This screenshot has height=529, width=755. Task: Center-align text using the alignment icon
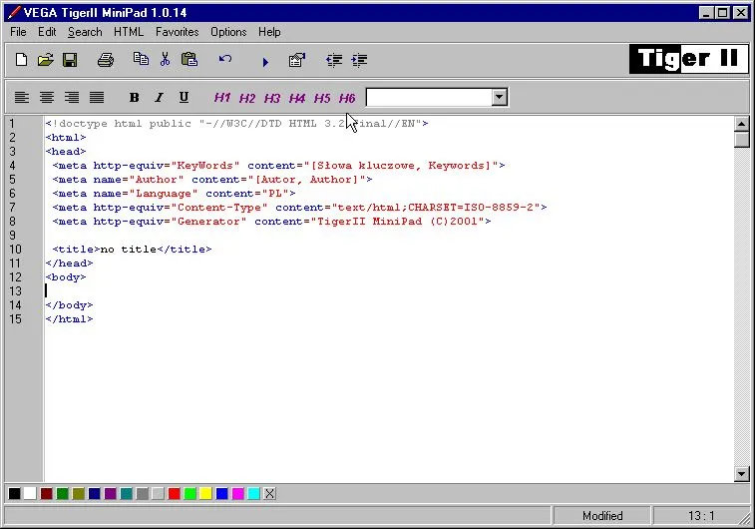(47, 98)
